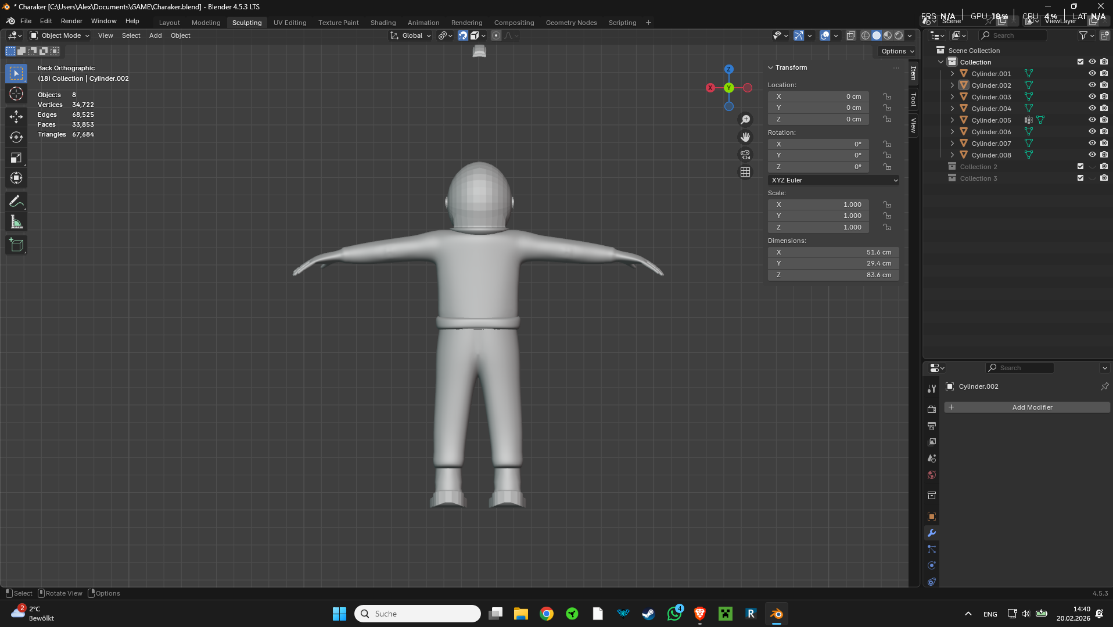Activate the Select Box tool
Viewport: 1113px width, 627px height.
coord(16,73)
